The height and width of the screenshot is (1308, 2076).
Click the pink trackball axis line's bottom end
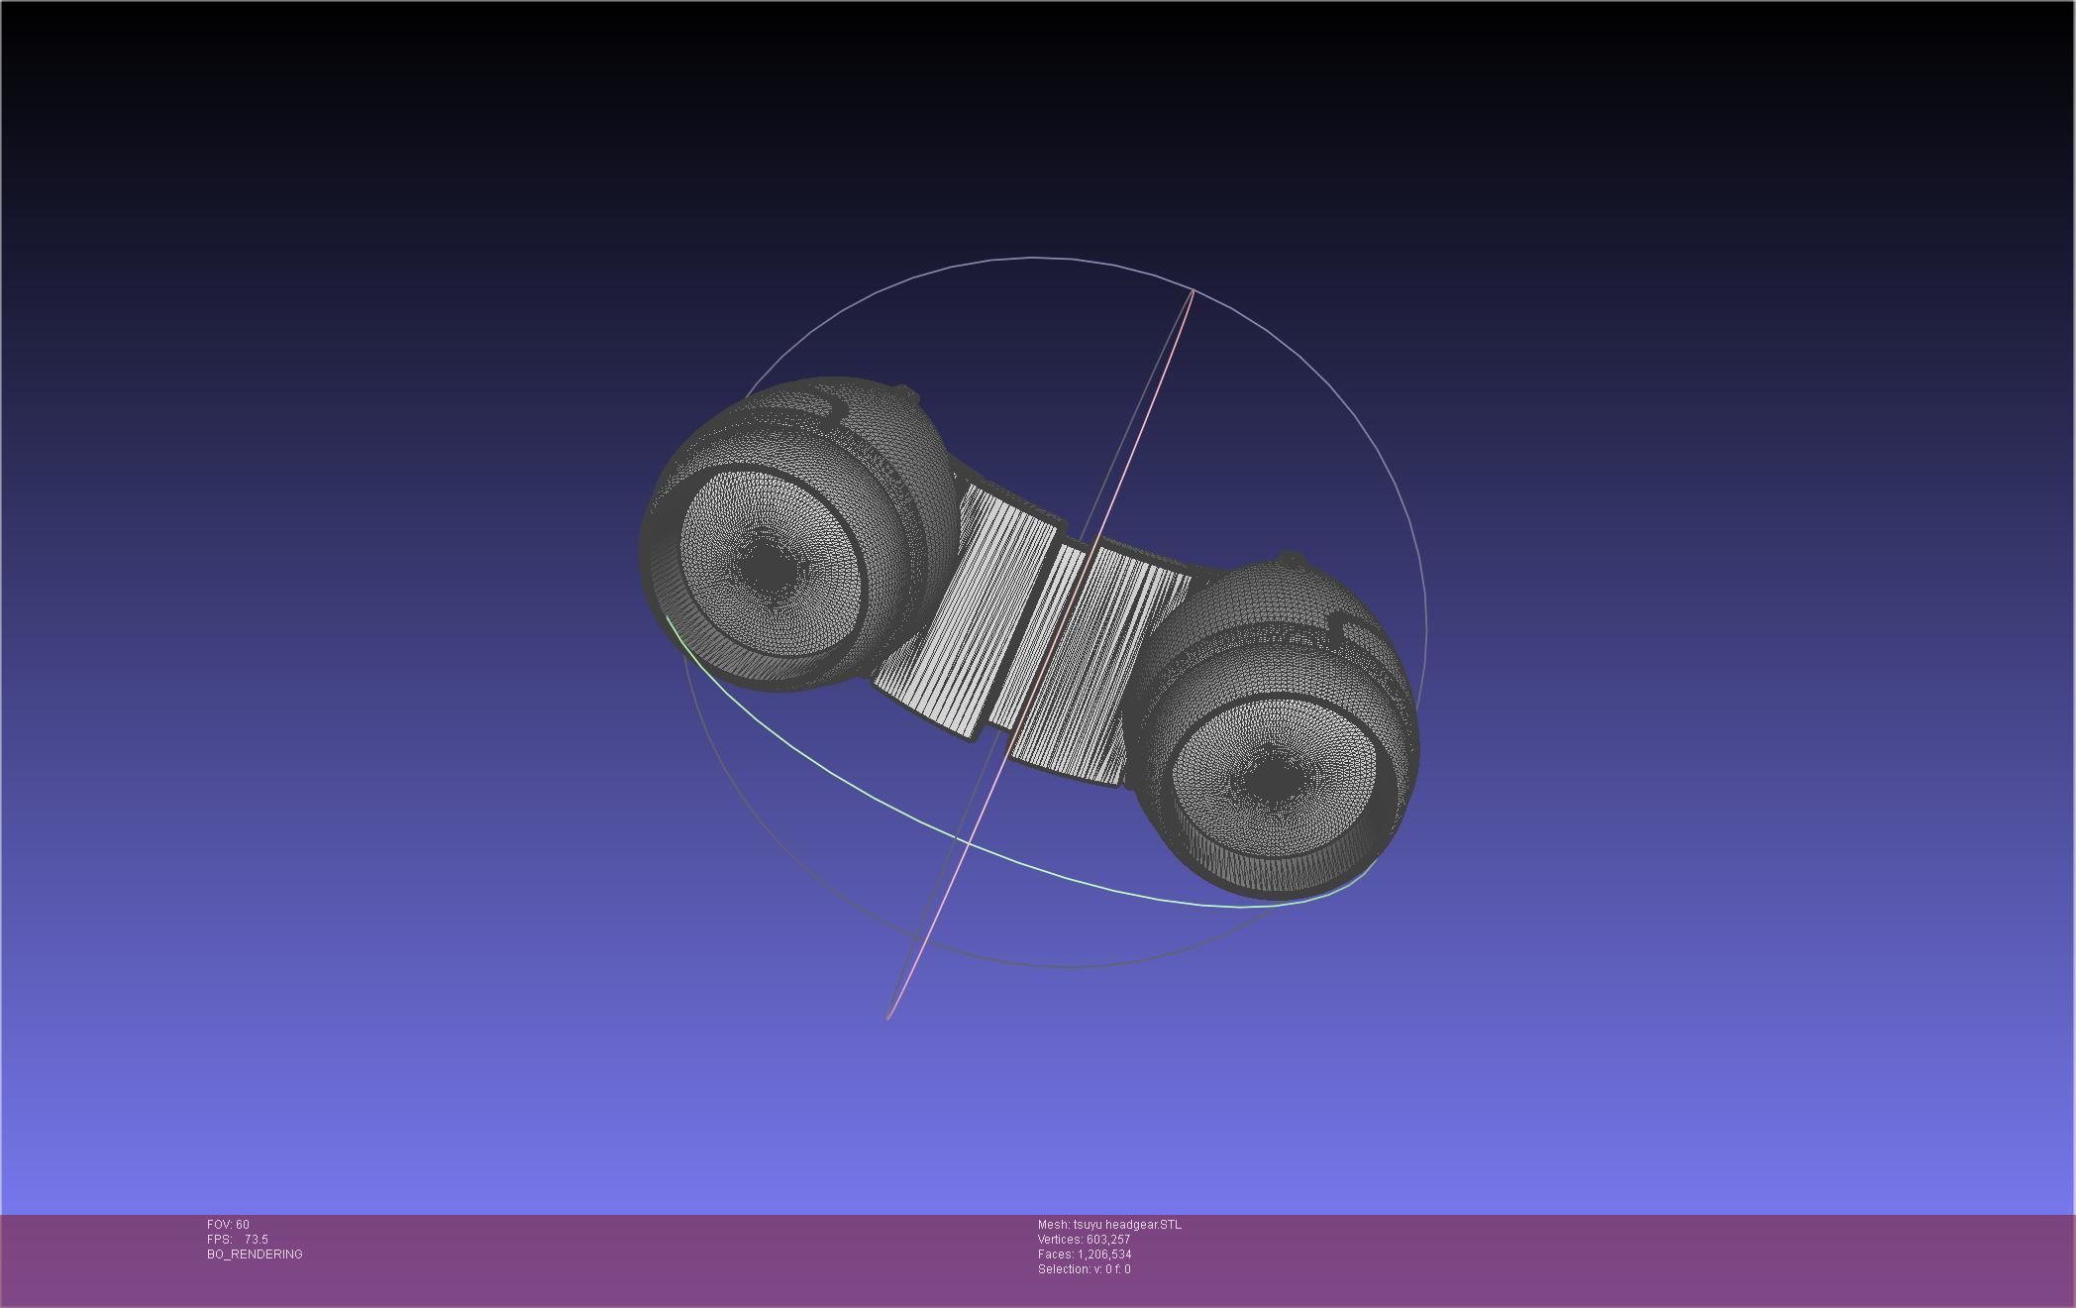[x=889, y=1016]
